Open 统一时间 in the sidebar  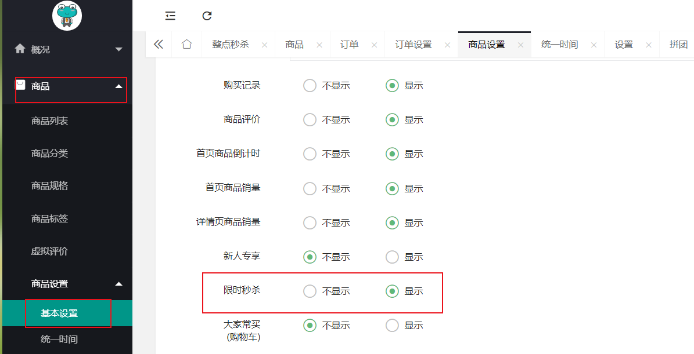(59, 339)
